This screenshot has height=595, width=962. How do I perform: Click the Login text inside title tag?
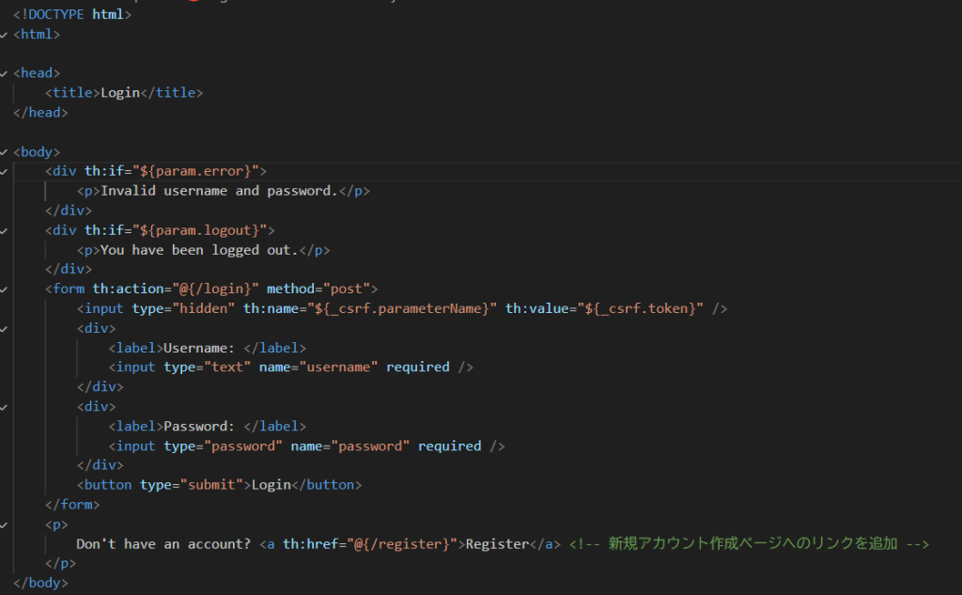(x=120, y=93)
